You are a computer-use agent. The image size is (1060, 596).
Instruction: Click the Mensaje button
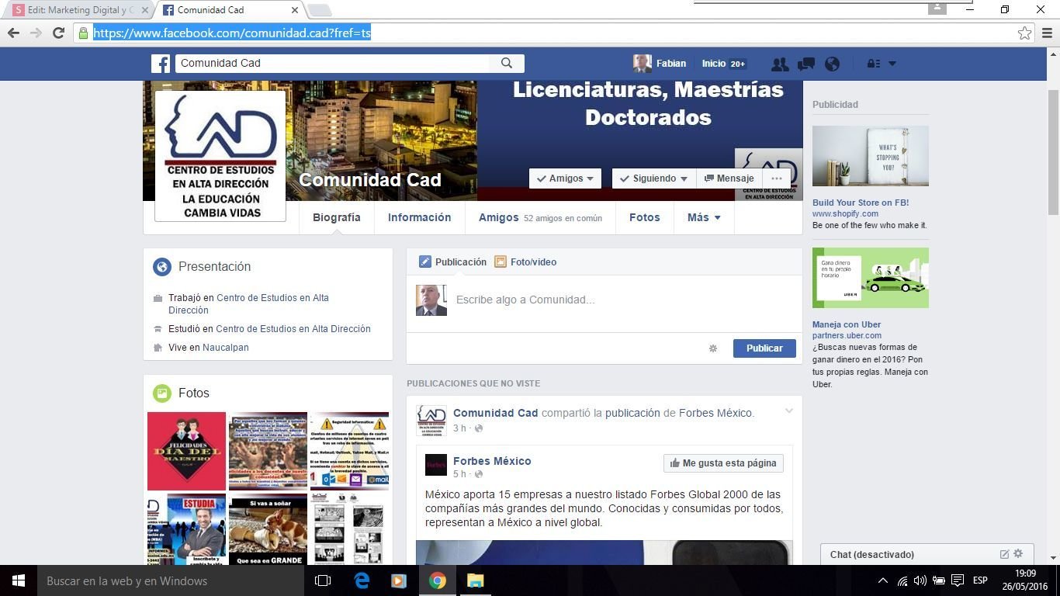(x=728, y=178)
